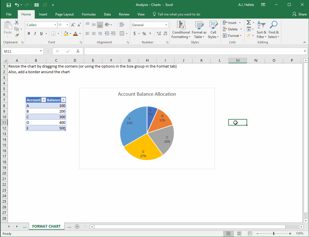Open the font size dropdown arrow

[68, 25]
